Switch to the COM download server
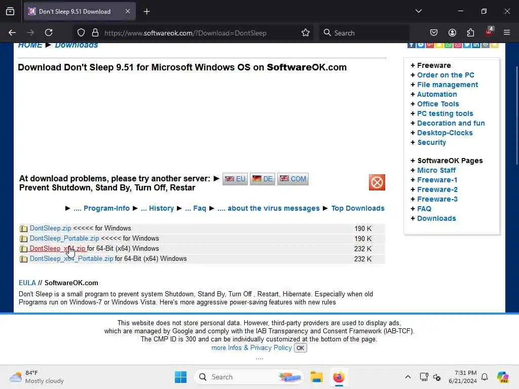This screenshot has width=519, height=389. click(x=293, y=179)
